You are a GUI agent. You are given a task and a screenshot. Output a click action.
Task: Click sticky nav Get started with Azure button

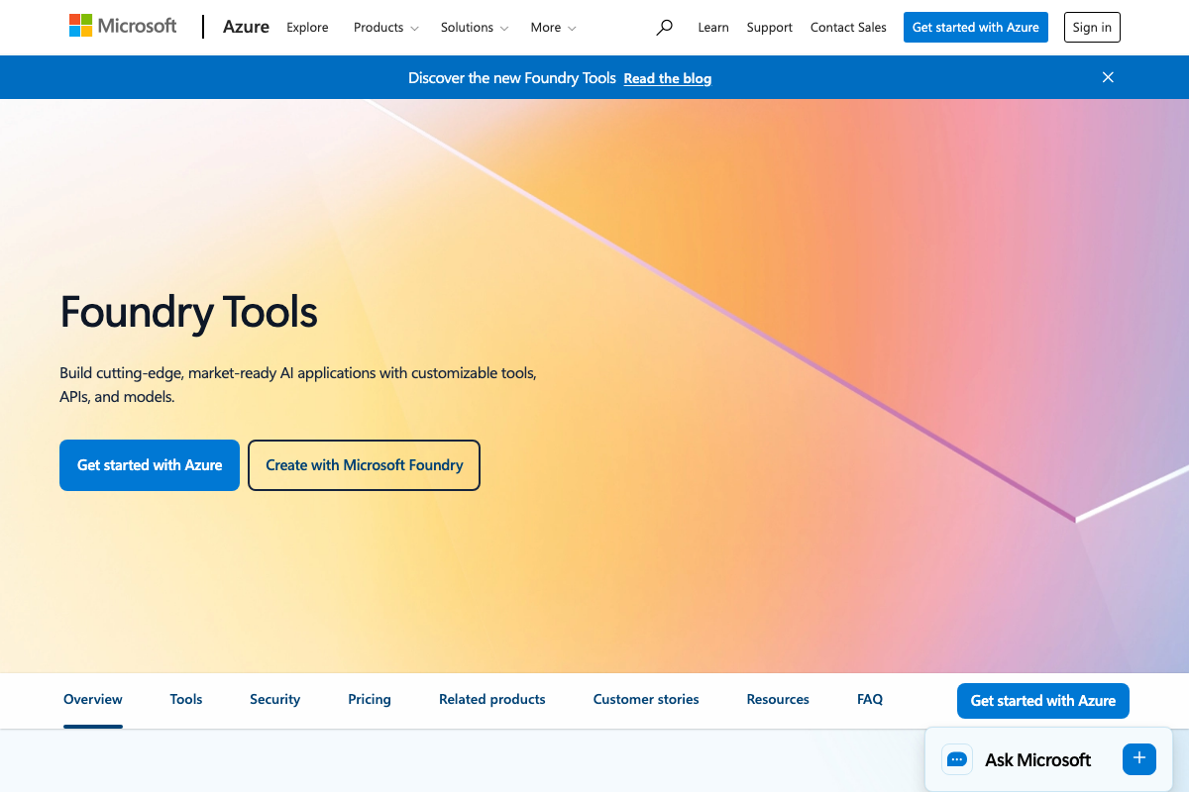coord(1043,701)
